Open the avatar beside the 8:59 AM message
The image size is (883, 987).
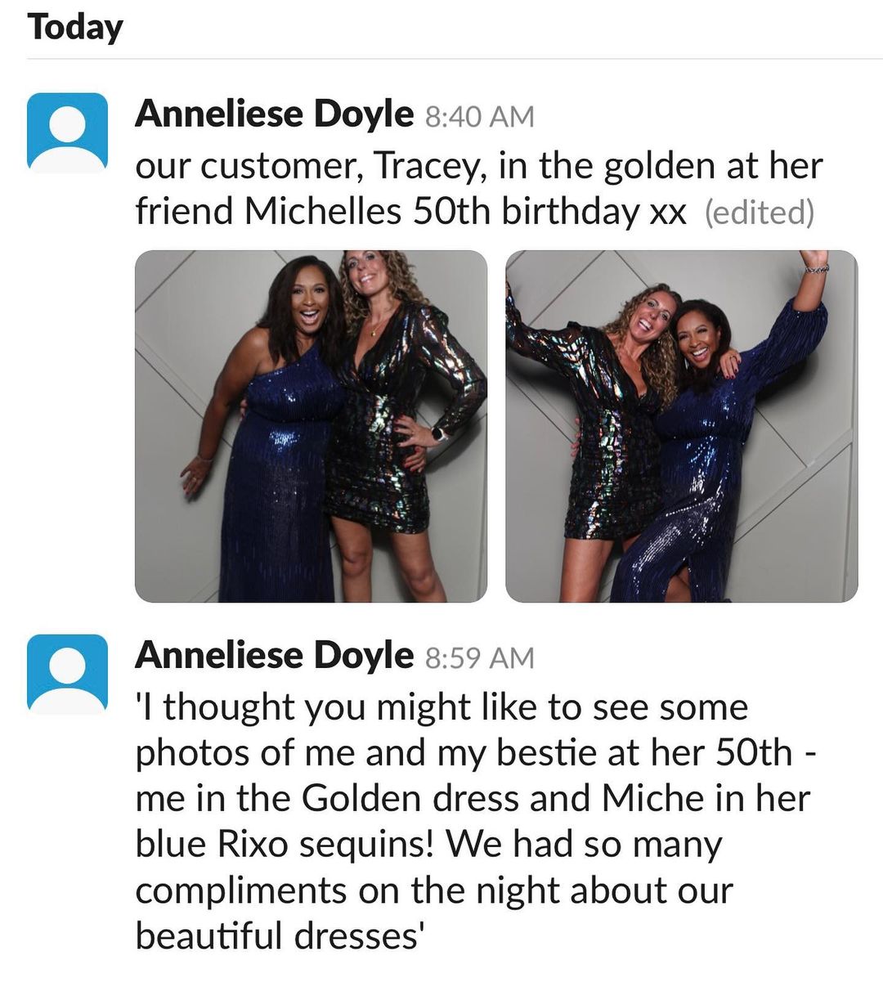pos(68,673)
